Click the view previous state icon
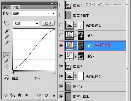This screenshot has height=101, width=131. coord(39,95)
